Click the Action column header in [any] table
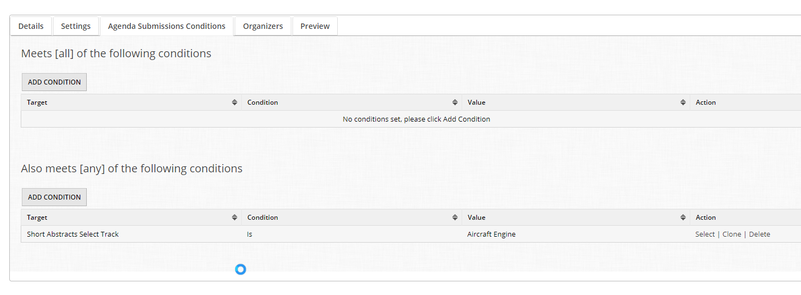Screen dimensions: 801x295 pos(706,218)
